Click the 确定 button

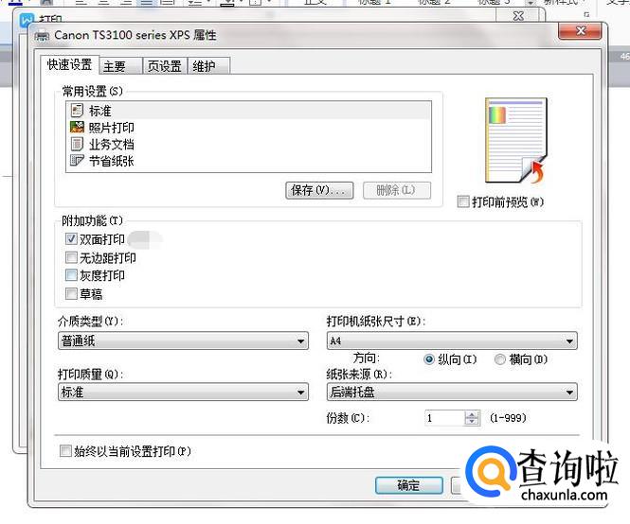click(409, 485)
